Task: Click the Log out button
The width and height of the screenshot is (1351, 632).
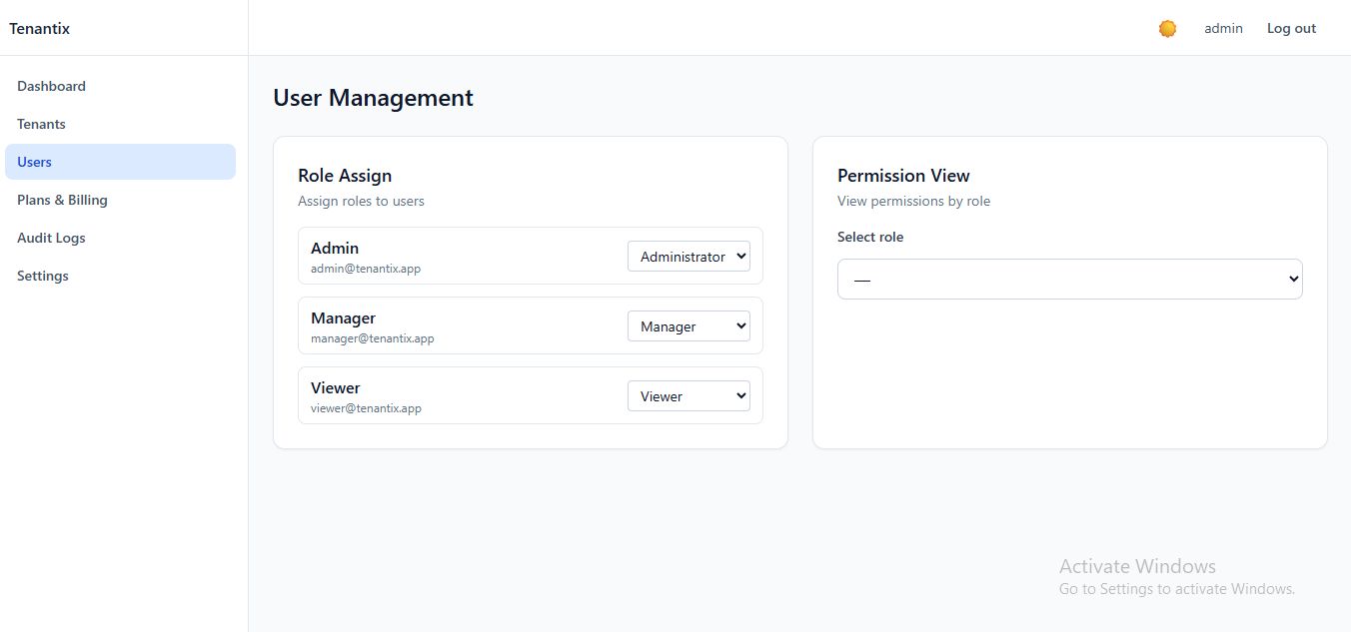Action: [x=1291, y=29]
